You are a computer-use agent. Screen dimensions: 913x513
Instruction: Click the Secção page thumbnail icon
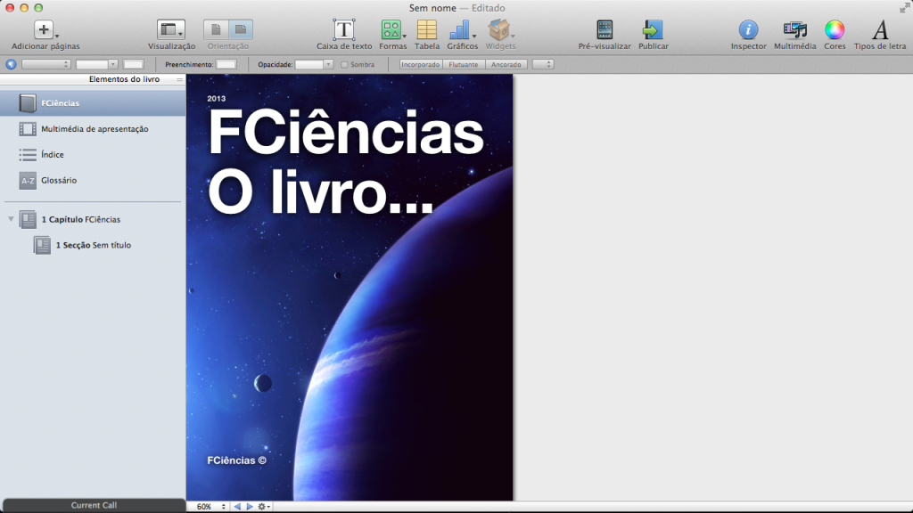[x=42, y=245]
